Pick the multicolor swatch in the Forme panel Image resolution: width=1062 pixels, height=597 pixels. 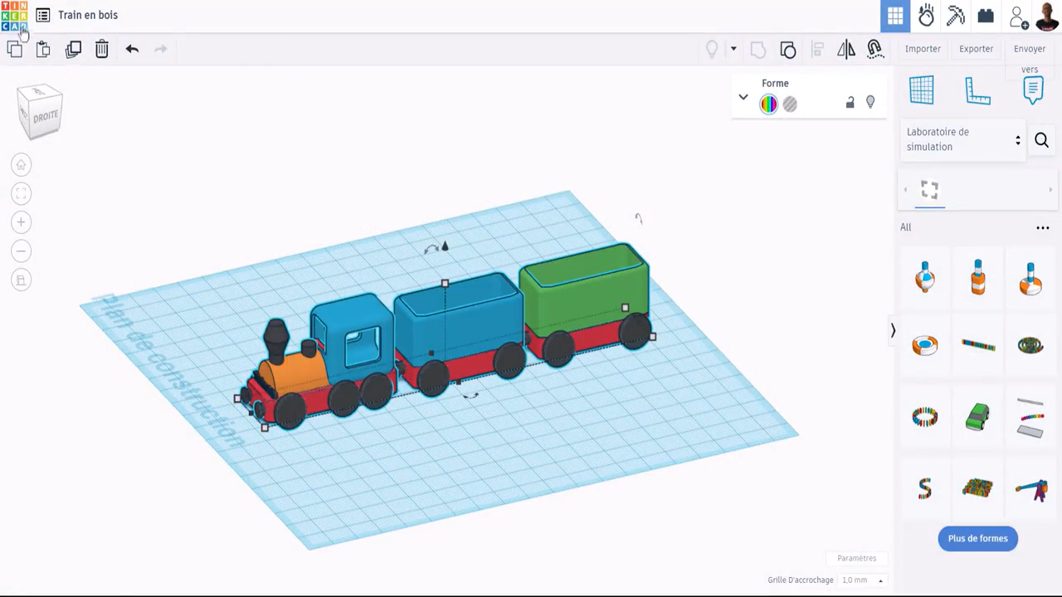768,104
